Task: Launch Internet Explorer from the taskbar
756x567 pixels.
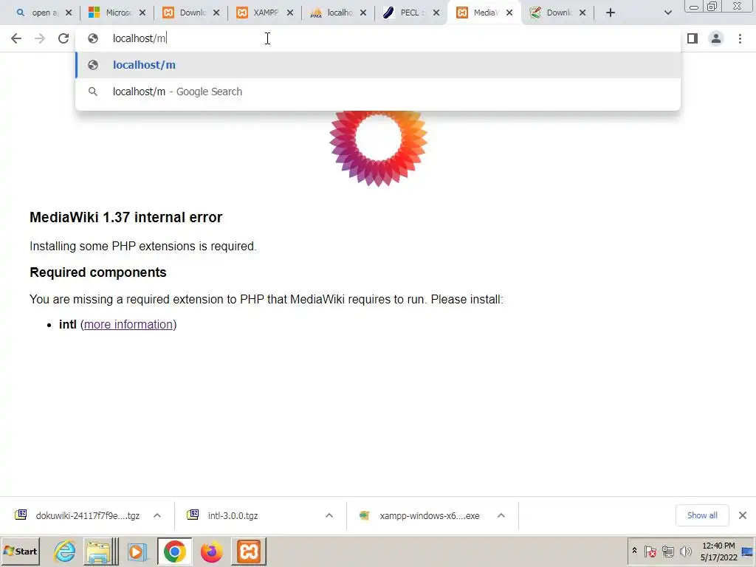Action: [64, 551]
